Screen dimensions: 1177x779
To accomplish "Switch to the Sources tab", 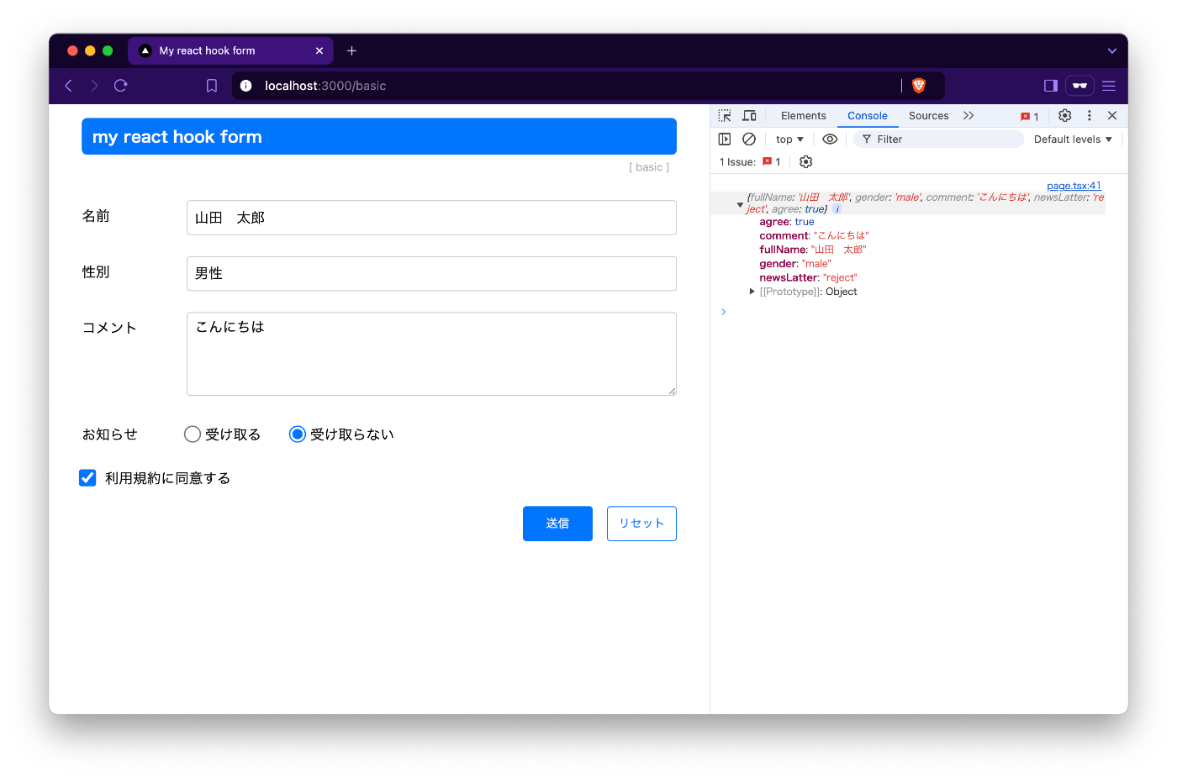I will [x=929, y=116].
